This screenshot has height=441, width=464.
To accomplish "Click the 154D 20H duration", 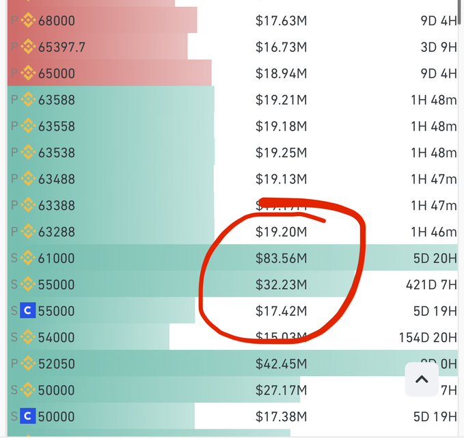I will pyautogui.click(x=428, y=337).
